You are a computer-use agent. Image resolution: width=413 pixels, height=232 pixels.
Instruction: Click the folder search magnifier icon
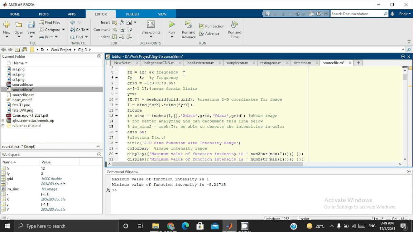(x=409, y=50)
